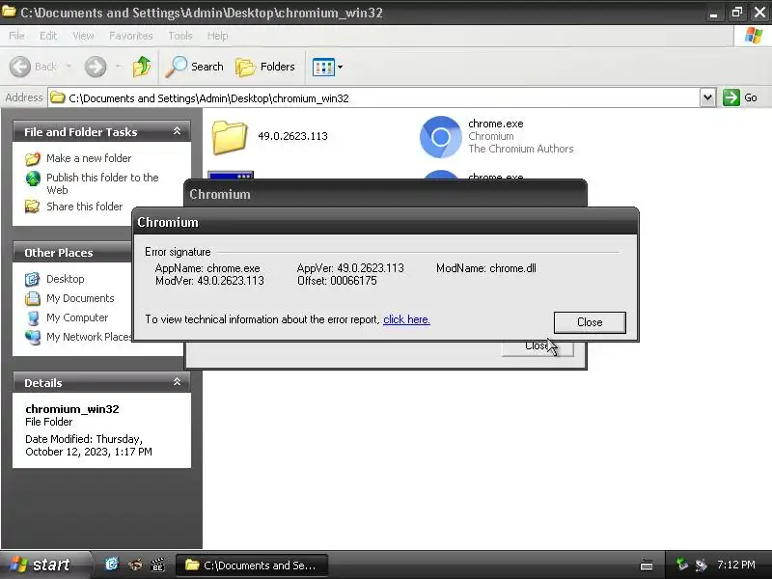Click Share this folder

click(x=84, y=207)
